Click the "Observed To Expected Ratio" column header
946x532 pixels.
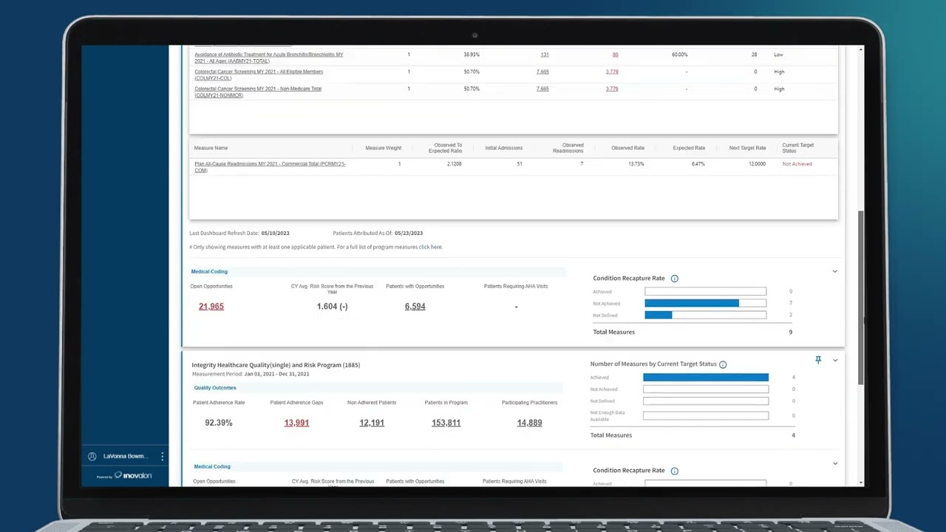[x=445, y=148]
